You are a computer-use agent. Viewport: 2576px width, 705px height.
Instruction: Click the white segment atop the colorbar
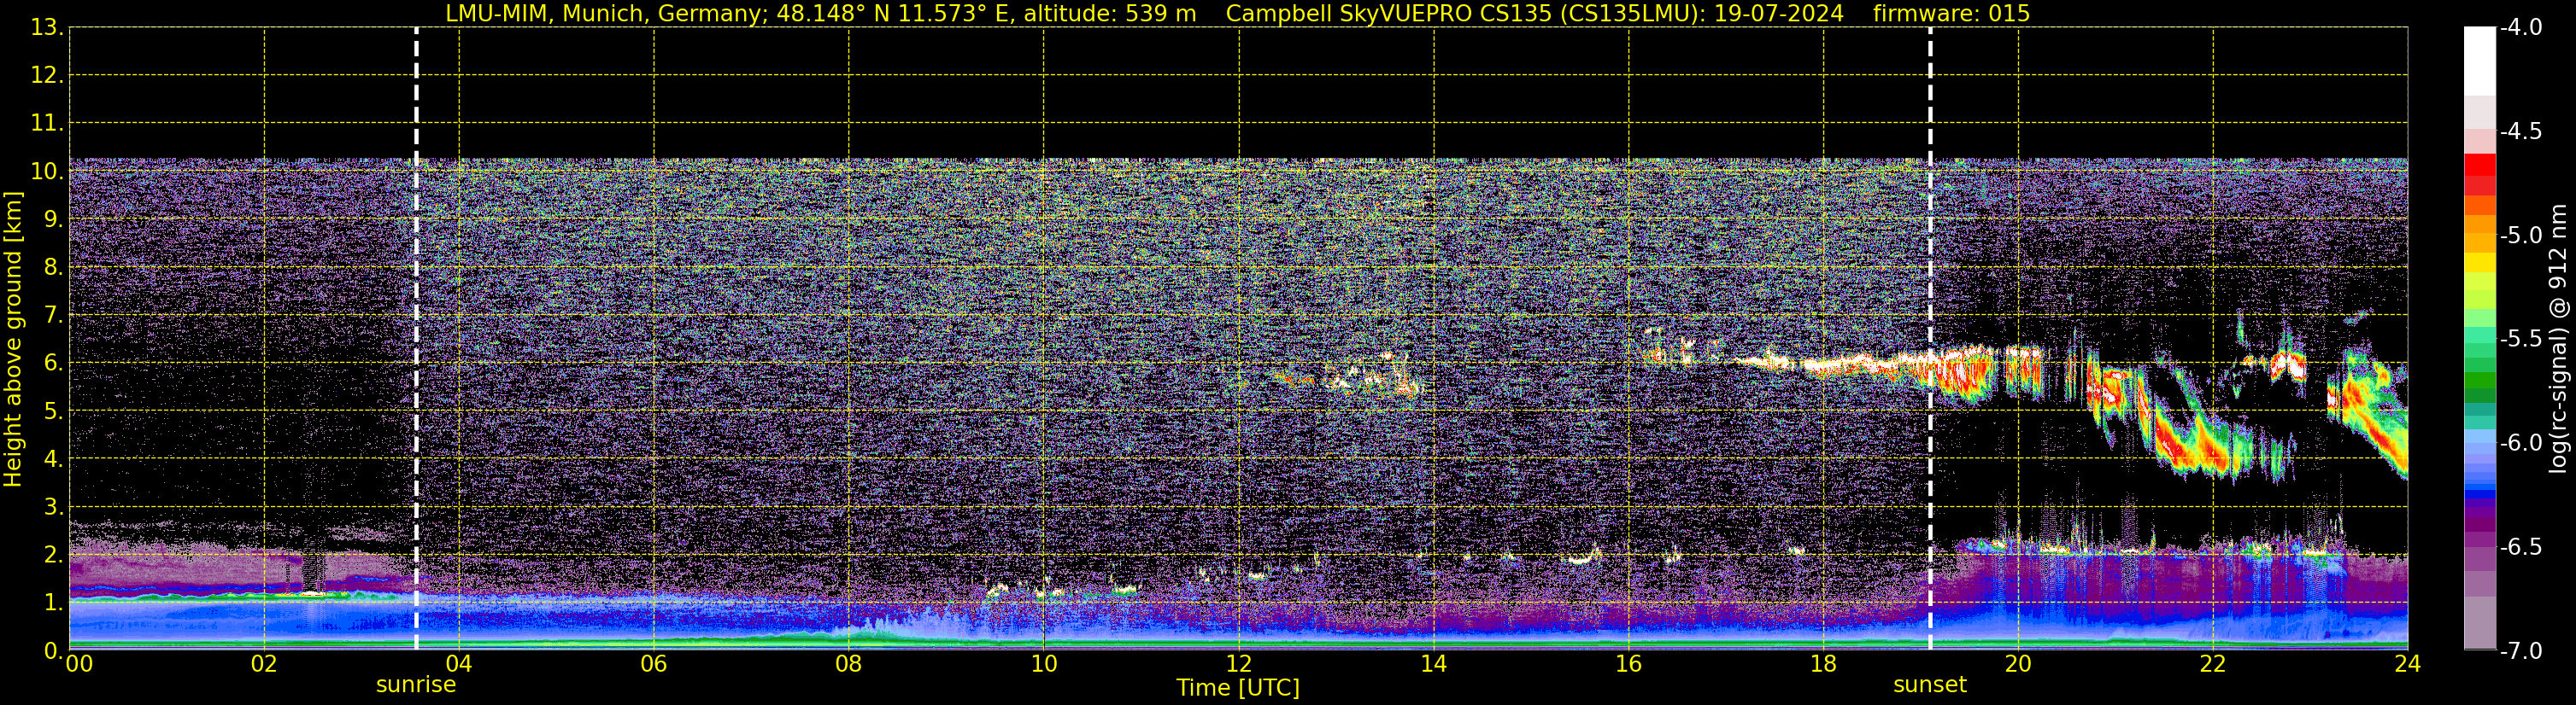click(2479, 61)
